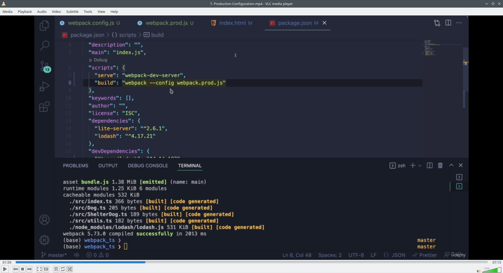Open the VLC Tools menu
The image size is (503, 273).
click(88, 12)
